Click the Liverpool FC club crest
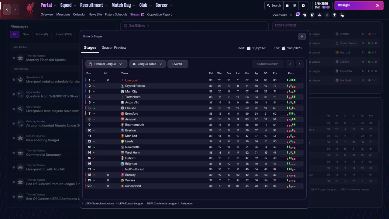The width and height of the screenshot is (389, 219). (29, 9)
